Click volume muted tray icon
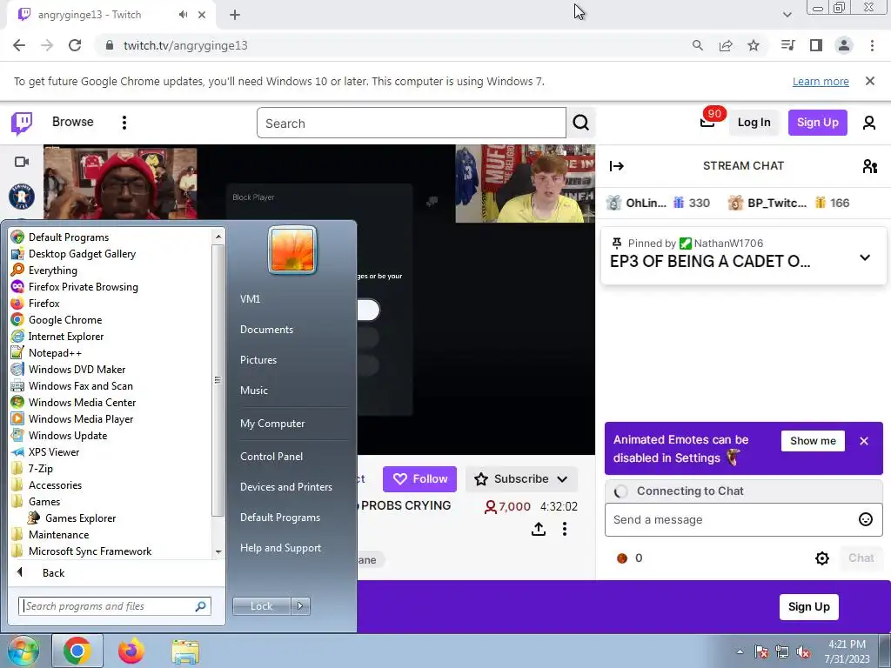This screenshot has height=668, width=891. (803, 652)
